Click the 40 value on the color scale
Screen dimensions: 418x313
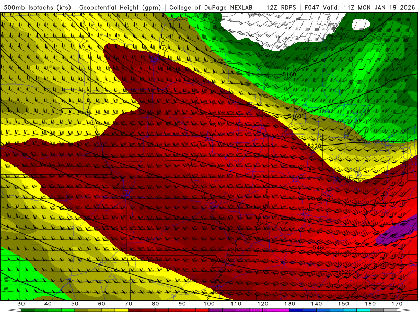(x=48, y=304)
